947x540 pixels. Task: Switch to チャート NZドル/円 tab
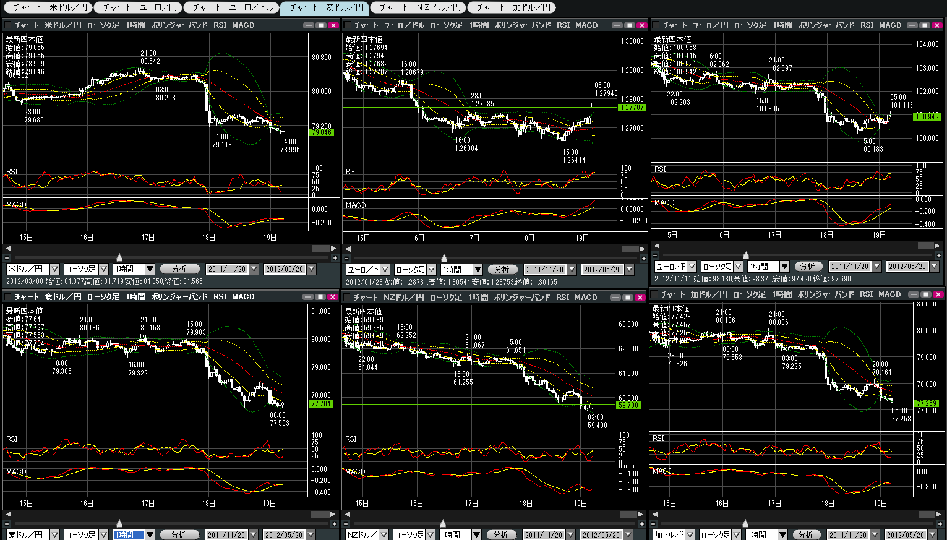point(420,7)
